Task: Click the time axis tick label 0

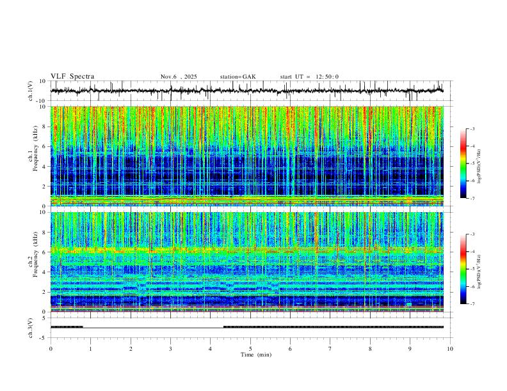Action: point(51,349)
